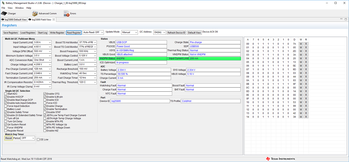
Task: Click the Watch Dog Timer Reset button
Action: [x=9, y=138]
